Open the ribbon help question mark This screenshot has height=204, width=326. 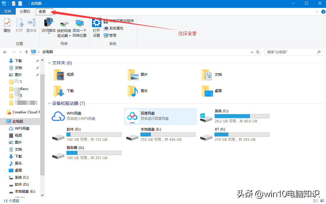pos(323,12)
